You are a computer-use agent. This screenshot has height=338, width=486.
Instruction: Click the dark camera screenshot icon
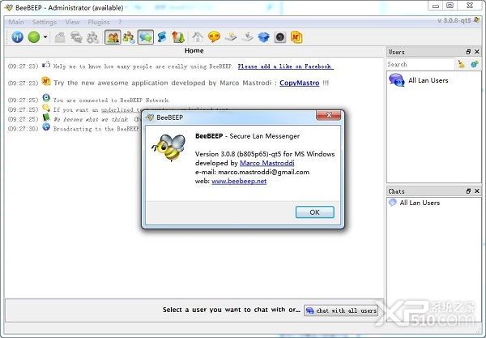point(280,37)
